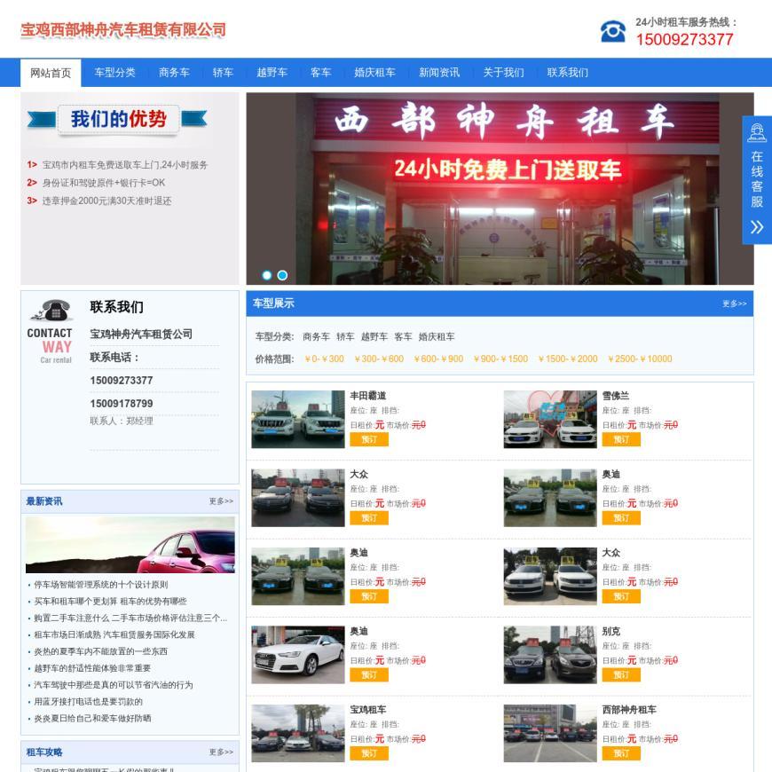Filter car types by 轿车 category

(345, 337)
